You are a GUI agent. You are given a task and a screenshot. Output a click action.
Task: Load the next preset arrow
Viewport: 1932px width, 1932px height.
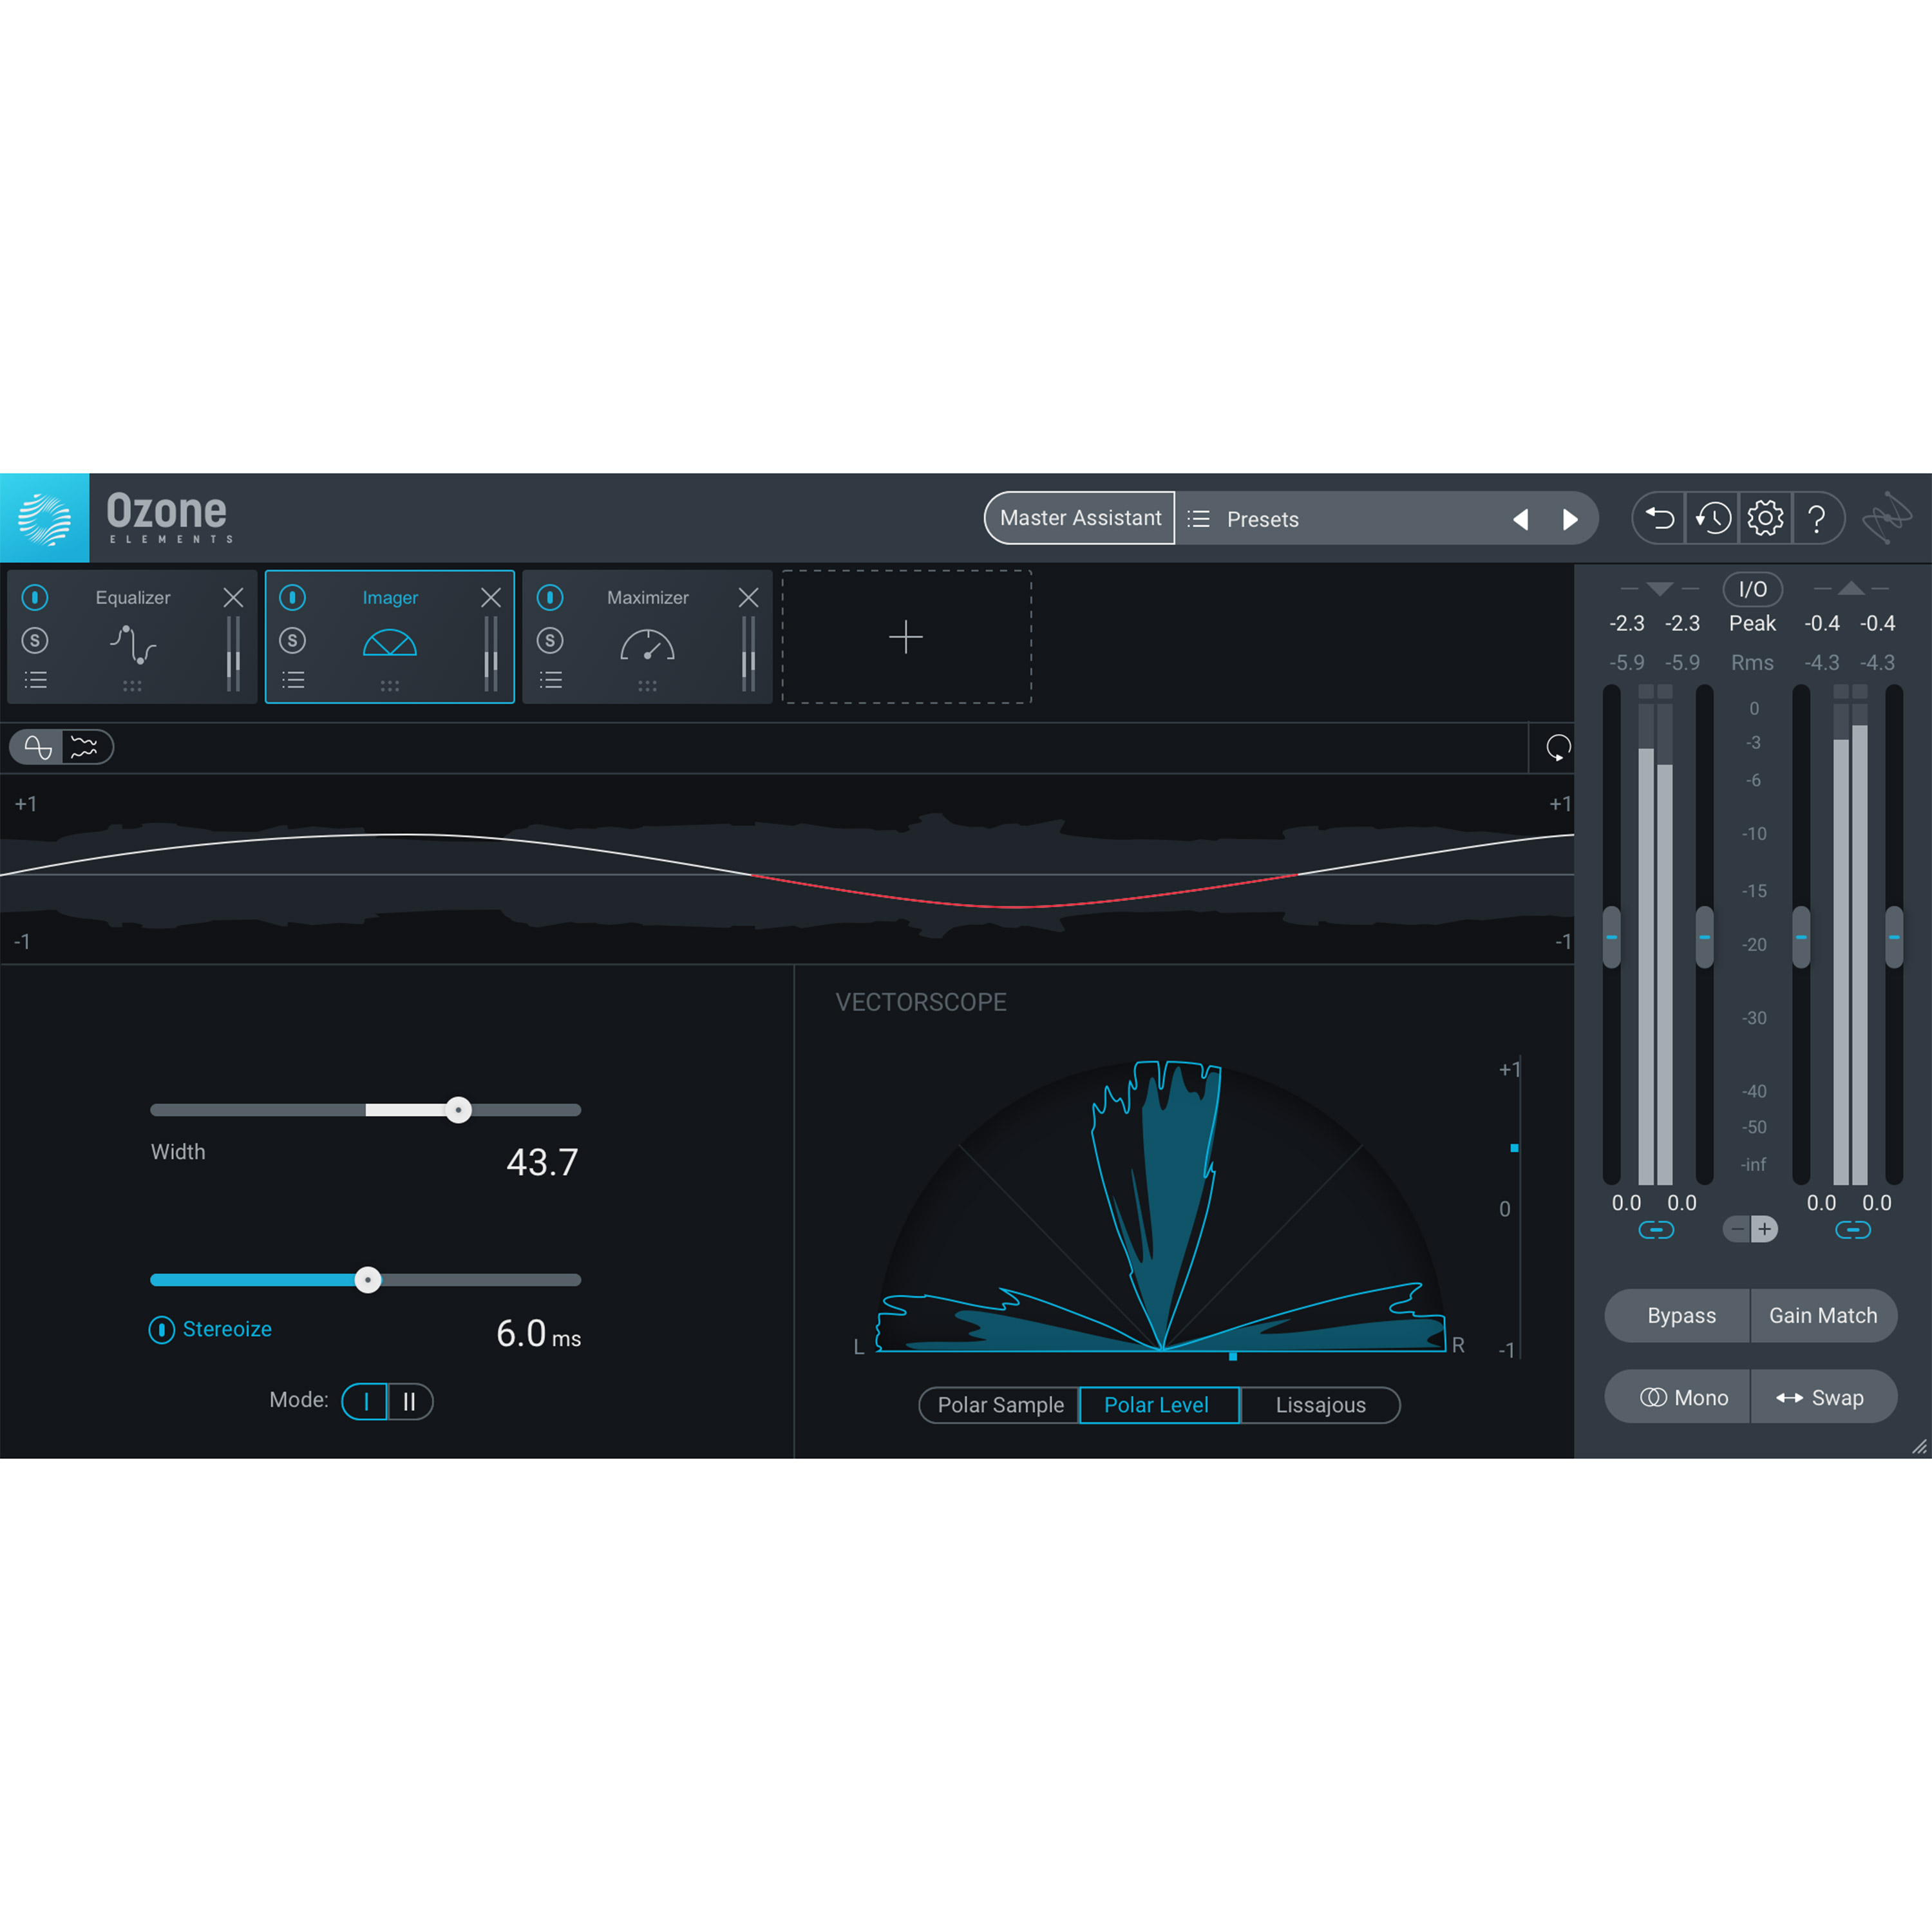(x=1570, y=519)
